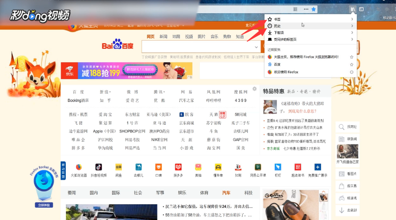Open the SHOPBOP官网 link
The image size is (396, 220).
(133, 131)
